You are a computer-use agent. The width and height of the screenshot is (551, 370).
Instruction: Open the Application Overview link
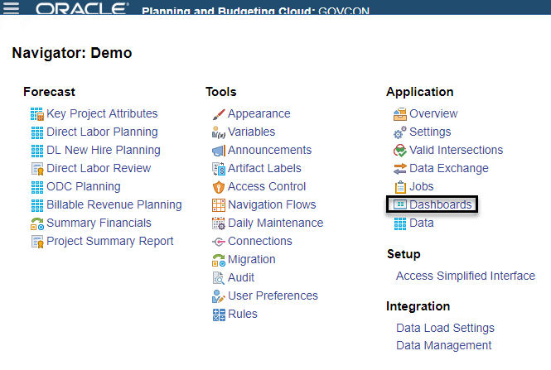point(433,113)
